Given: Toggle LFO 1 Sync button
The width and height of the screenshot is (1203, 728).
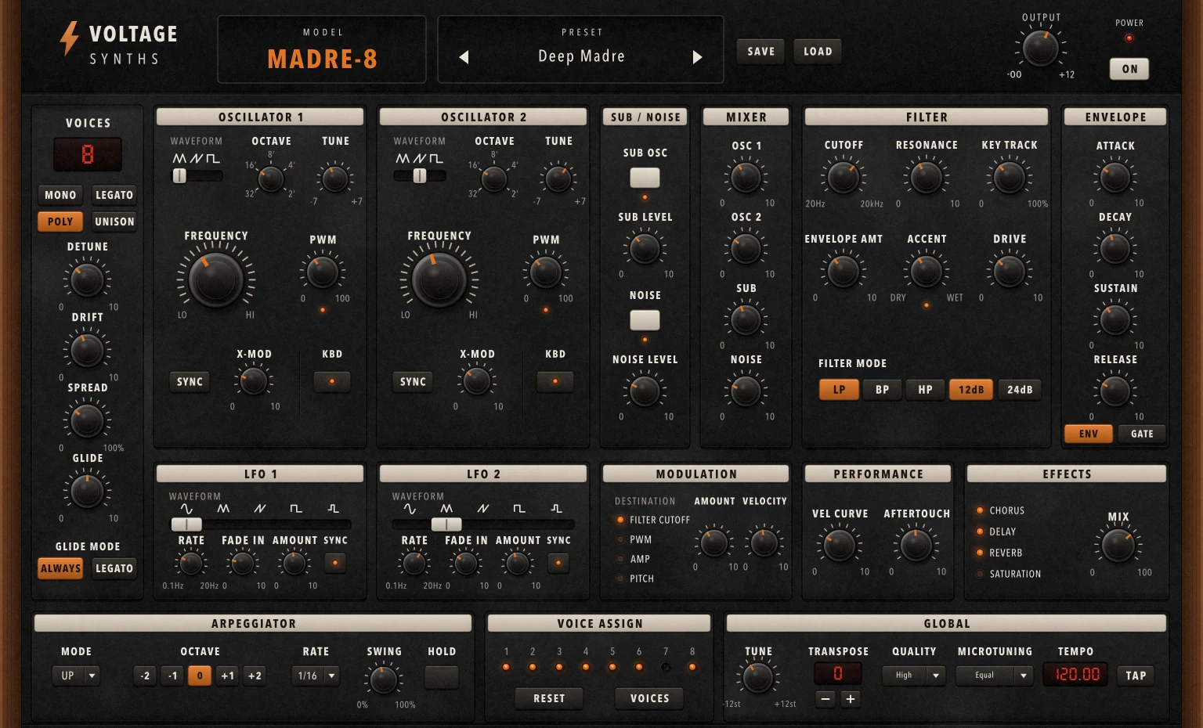Looking at the screenshot, I should tap(335, 563).
